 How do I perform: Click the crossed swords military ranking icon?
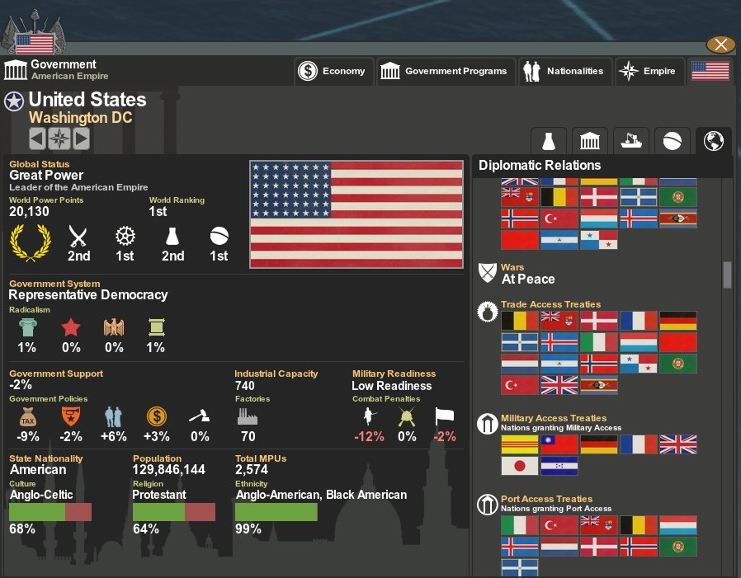click(x=78, y=237)
